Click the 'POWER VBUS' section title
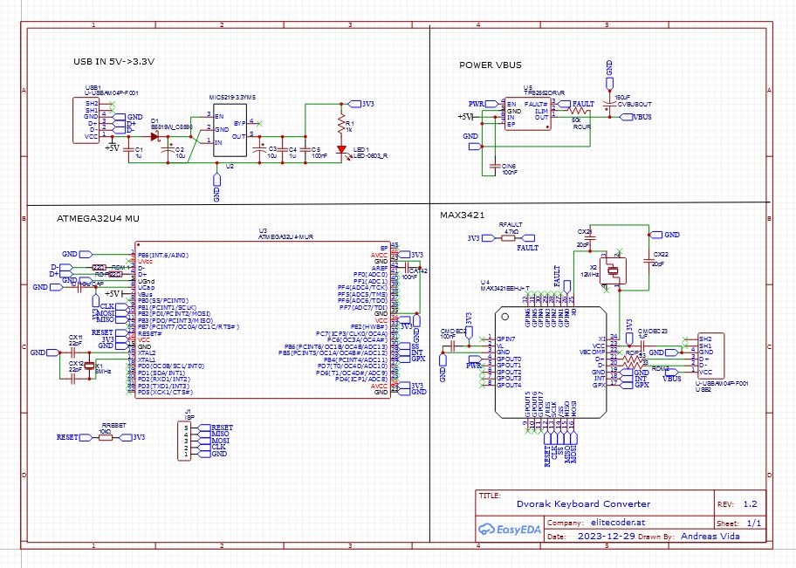This screenshot has width=796, height=568. coord(490,65)
